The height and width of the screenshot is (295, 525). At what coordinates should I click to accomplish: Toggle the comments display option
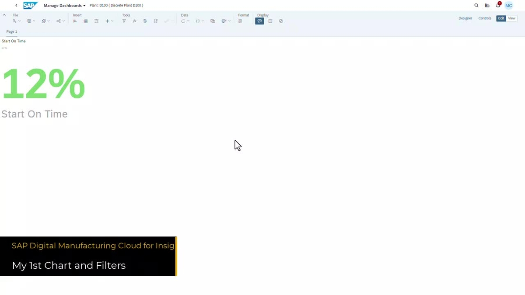[x=259, y=21]
